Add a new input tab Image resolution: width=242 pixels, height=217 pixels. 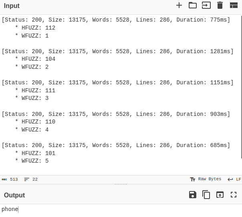[179, 5]
